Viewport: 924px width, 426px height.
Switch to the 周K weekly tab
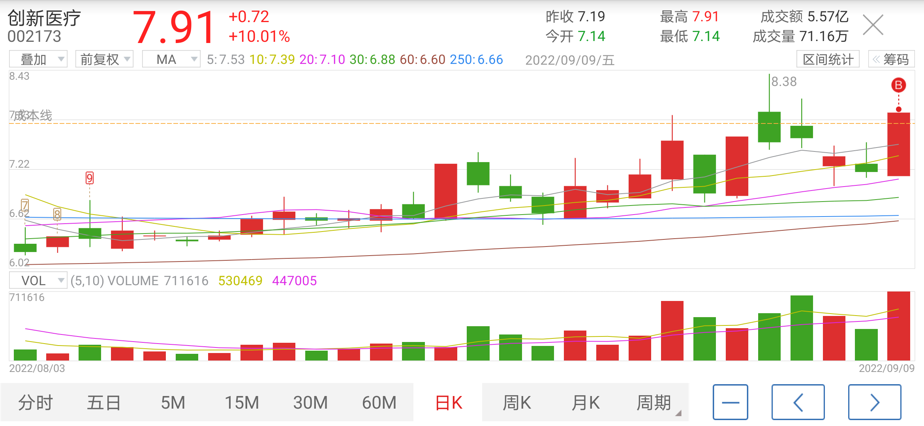[516, 403]
